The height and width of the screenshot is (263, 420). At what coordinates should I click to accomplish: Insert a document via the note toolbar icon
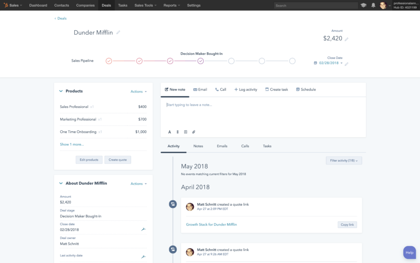point(186,132)
